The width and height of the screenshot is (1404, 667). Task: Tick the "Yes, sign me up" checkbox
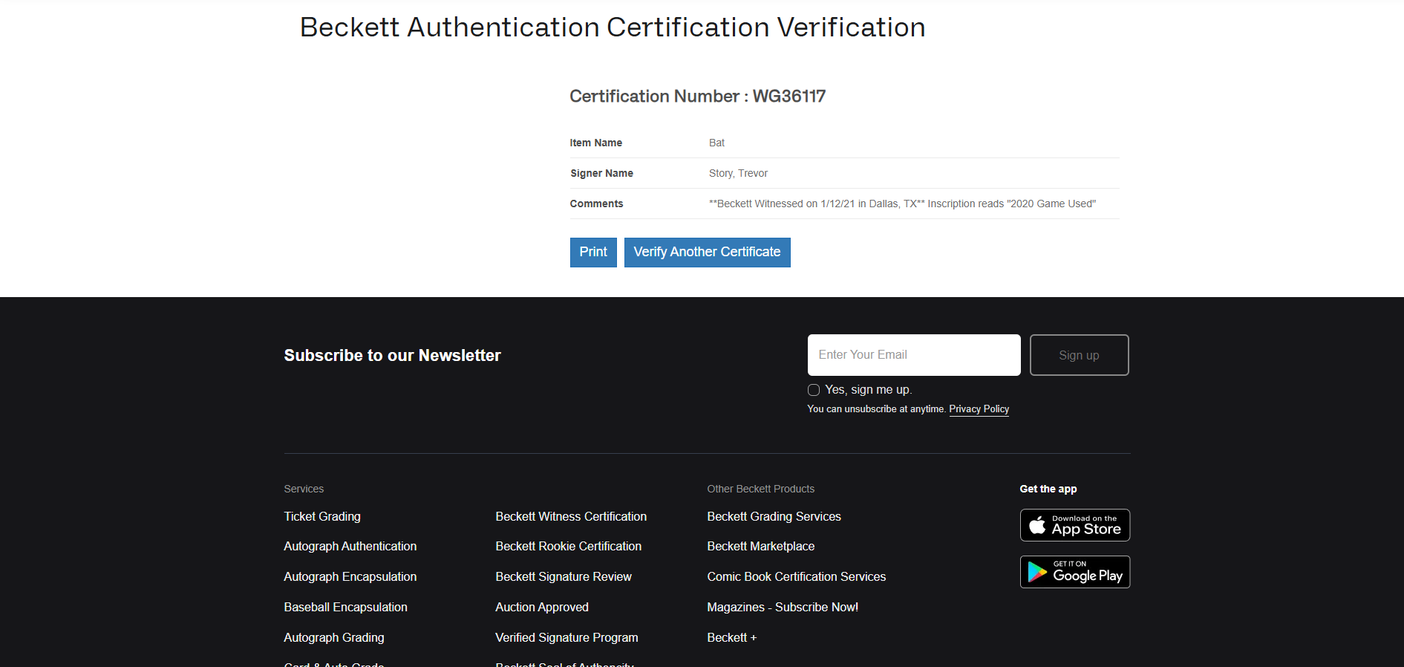coord(814,390)
